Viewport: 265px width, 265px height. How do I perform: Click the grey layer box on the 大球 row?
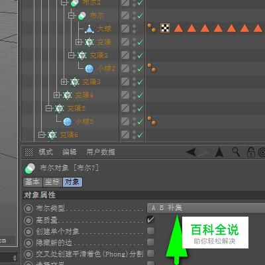coord(125,28)
